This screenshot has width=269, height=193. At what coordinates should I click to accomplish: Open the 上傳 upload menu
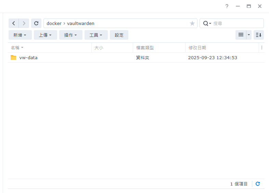coord(45,35)
